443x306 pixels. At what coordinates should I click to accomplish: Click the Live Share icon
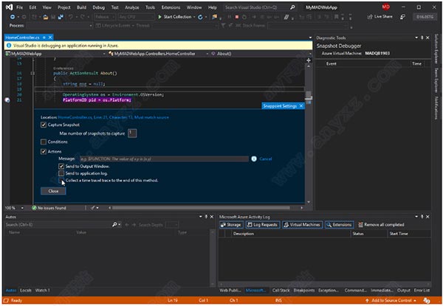[370, 17]
